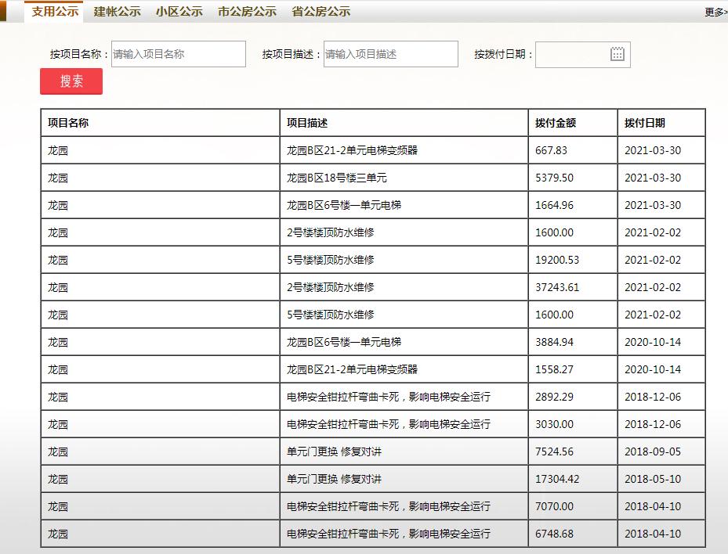The width and height of the screenshot is (728, 554).
Task: Click the 龙园 cell in the first table row
Action: pyautogui.click(x=56, y=149)
